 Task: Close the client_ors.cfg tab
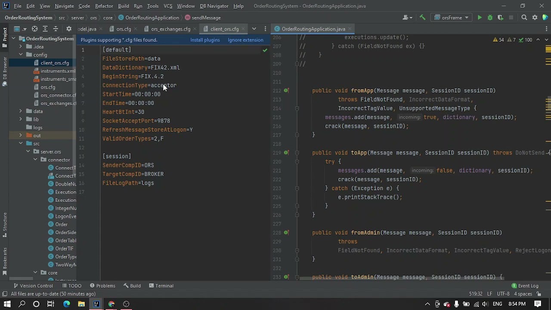pos(243,29)
